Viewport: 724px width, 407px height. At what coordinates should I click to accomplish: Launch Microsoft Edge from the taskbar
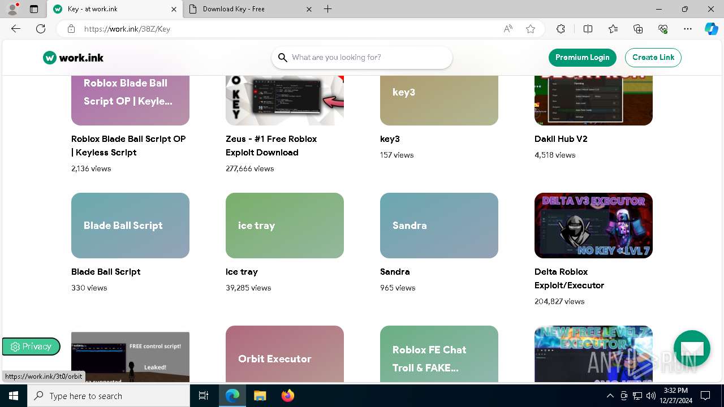(x=232, y=396)
